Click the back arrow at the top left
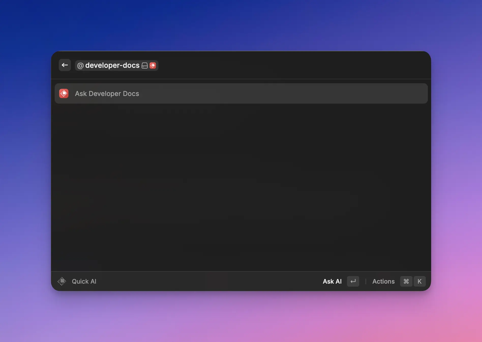482x342 pixels. pyautogui.click(x=65, y=65)
